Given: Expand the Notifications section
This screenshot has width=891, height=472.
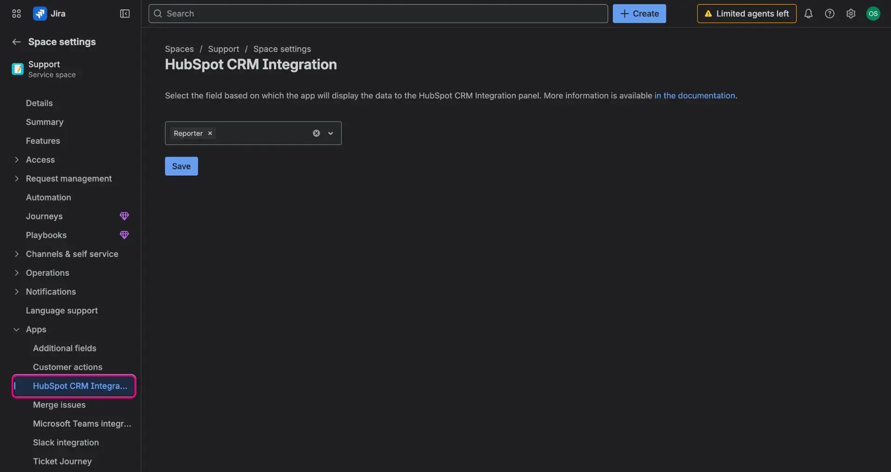Looking at the screenshot, I should (x=16, y=292).
